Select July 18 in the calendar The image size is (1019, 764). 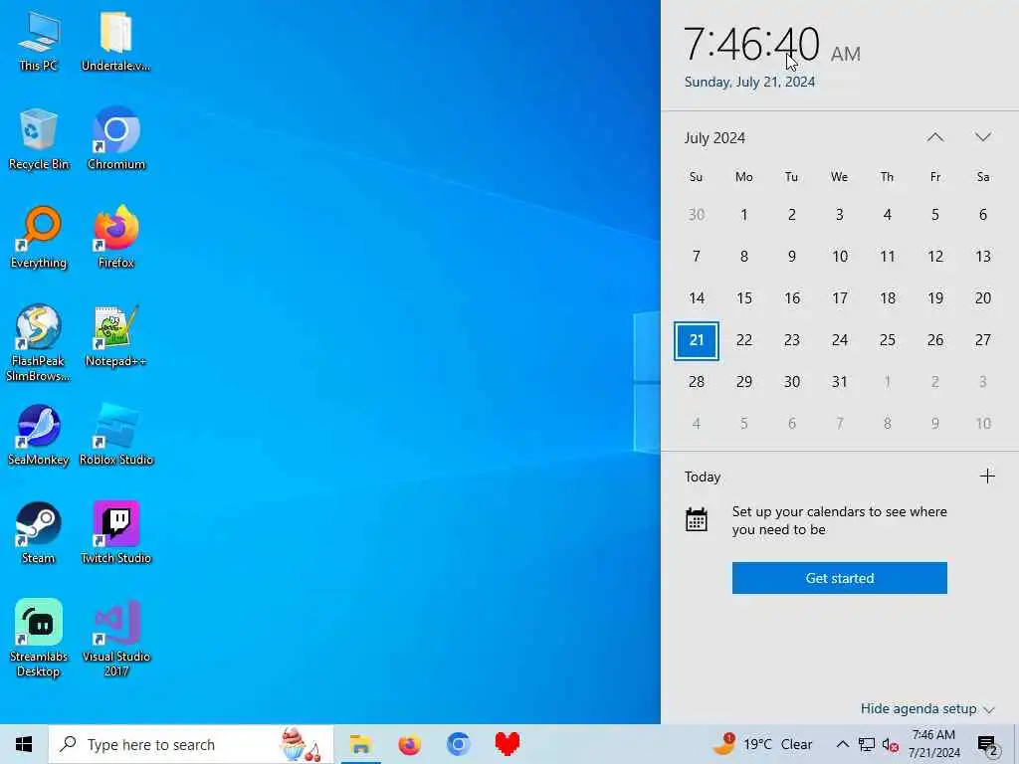(887, 298)
